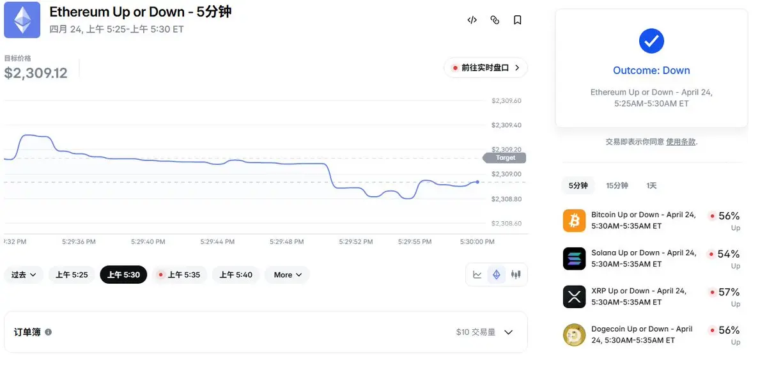Image resolution: width=767 pixels, height=365 pixels.
Task: Click the $10 交易量 volume text
Action: pyautogui.click(x=476, y=332)
